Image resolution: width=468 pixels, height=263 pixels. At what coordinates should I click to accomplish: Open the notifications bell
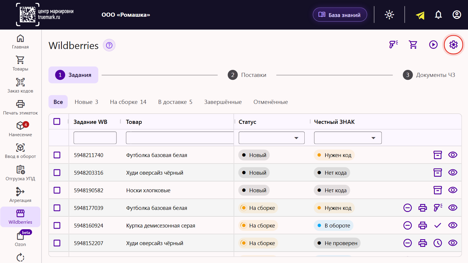click(438, 15)
